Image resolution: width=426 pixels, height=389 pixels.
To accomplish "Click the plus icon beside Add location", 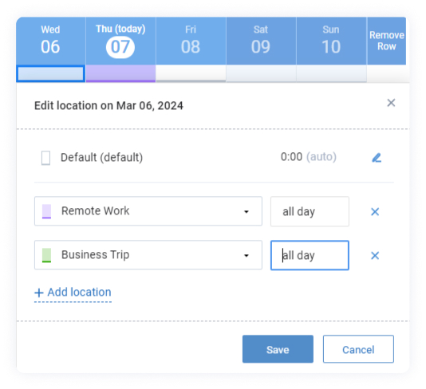I will click(39, 293).
